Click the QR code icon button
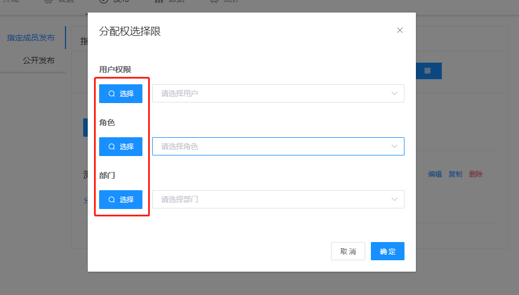The height and width of the screenshot is (295, 519). click(427, 71)
